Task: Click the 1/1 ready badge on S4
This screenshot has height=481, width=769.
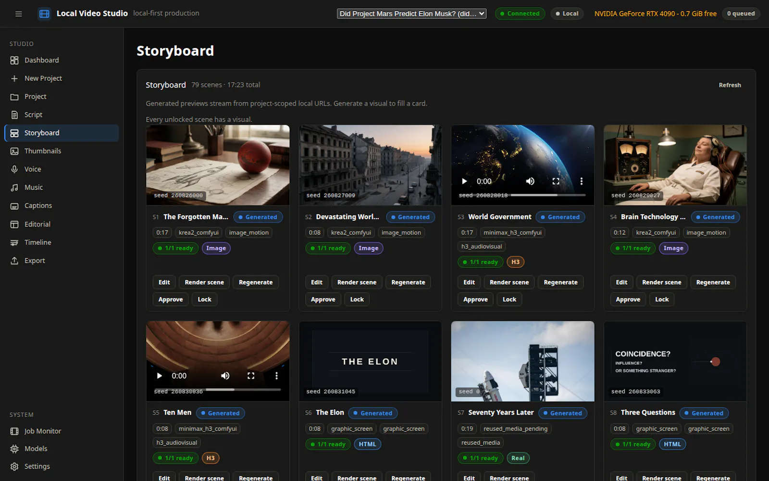Action: pos(633,248)
